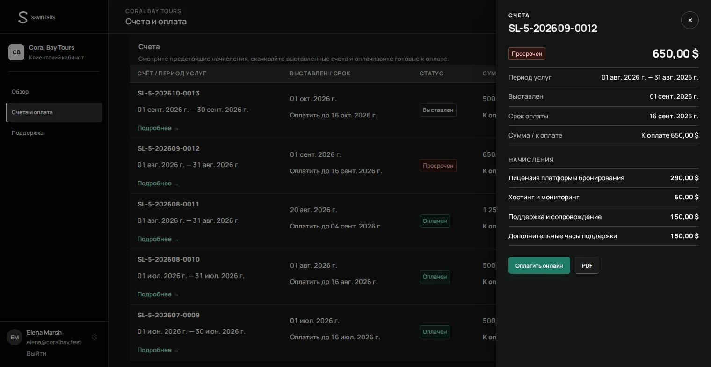Close the invoice details panel
Image resolution: width=711 pixels, height=367 pixels.
click(689, 20)
